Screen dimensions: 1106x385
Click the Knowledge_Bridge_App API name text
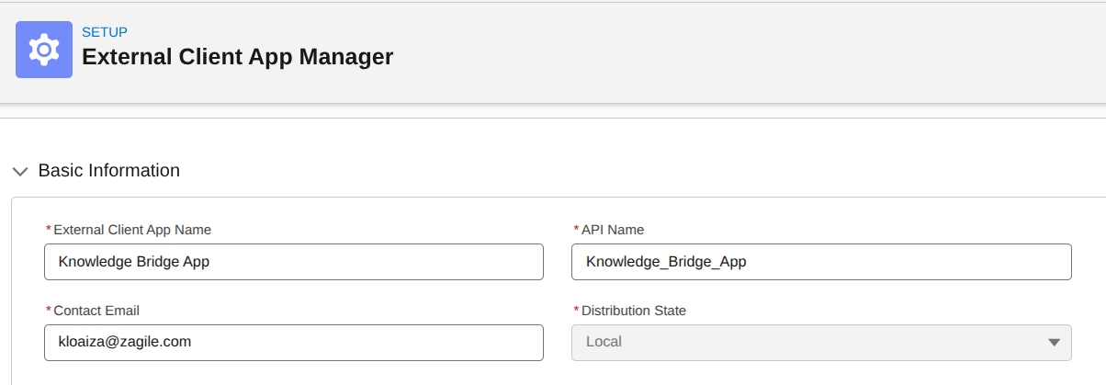click(666, 262)
